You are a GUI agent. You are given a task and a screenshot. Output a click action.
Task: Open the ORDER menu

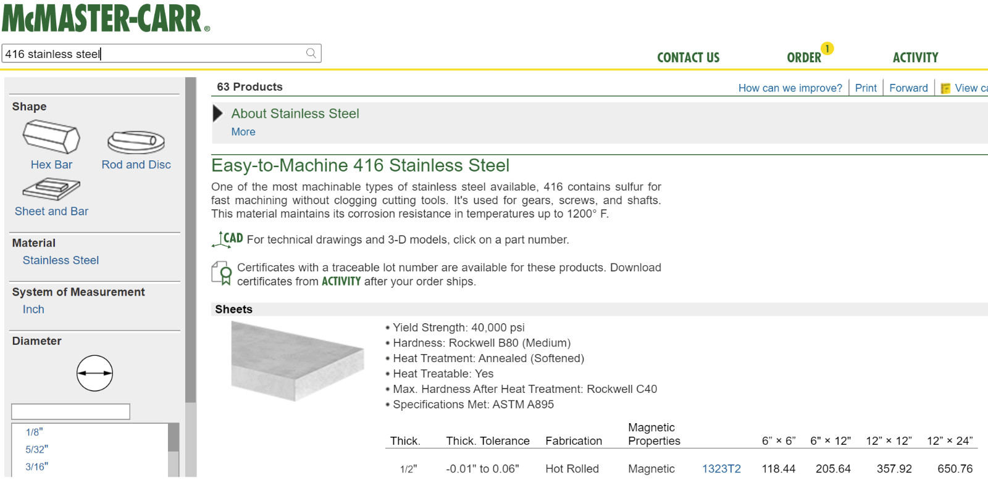coord(804,57)
